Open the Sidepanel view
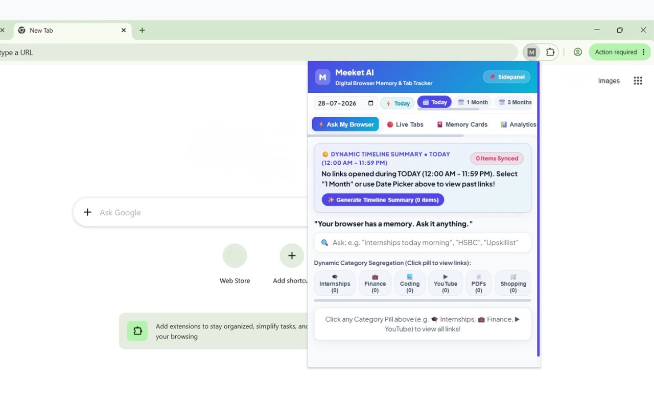Image resolution: width=654 pixels, height=408 pixels. click(506, 77)
